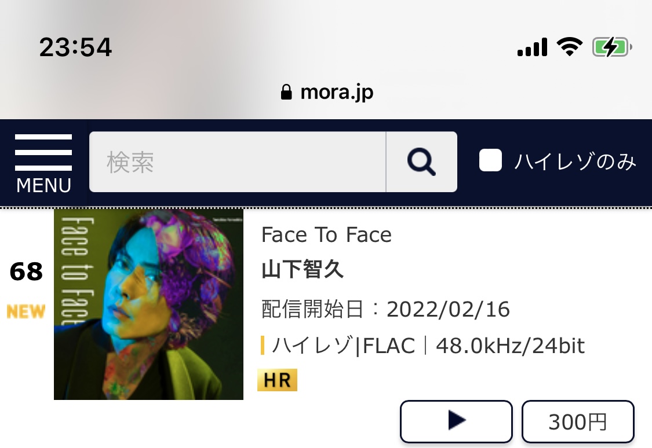The height and width of the screenshot is (448, 652).
Task: Open the Face to Face album cover
Action: [x=148, y=304]
